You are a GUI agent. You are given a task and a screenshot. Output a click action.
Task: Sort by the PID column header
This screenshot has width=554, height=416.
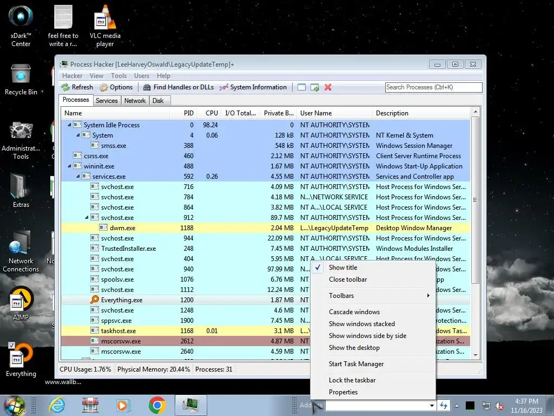183,113
